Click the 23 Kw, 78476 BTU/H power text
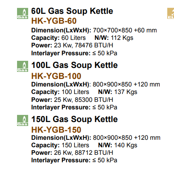Image resolution: width=174 pixels, height=169 pixels. click(x=84, y=45)
